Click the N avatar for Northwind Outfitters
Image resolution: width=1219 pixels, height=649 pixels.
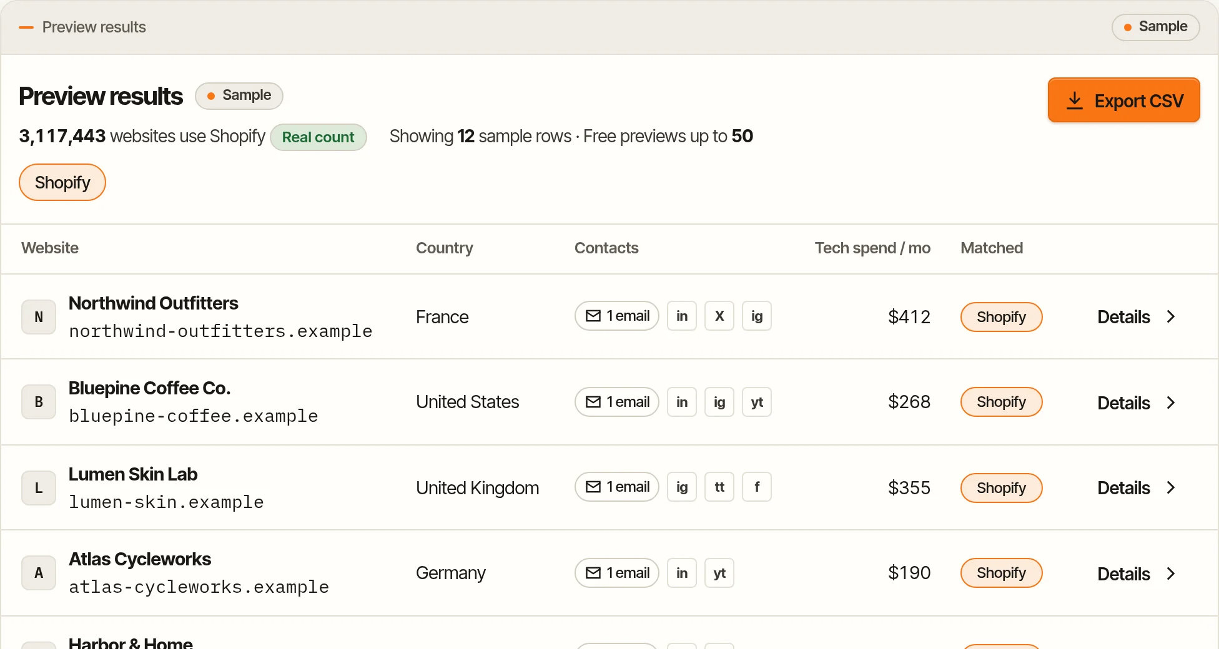[39, 317]
